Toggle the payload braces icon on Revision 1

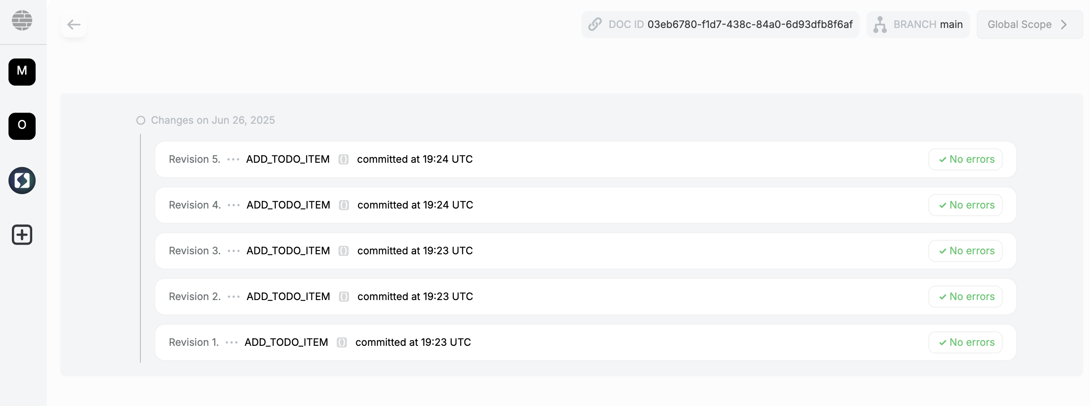pyautogui.click(x=342, y=342)
